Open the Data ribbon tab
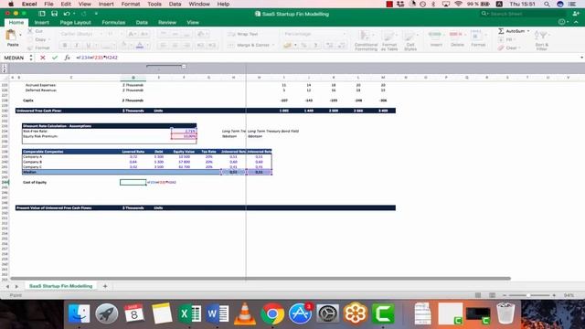This screenshot has width=585, height=329. click(142, 22)
